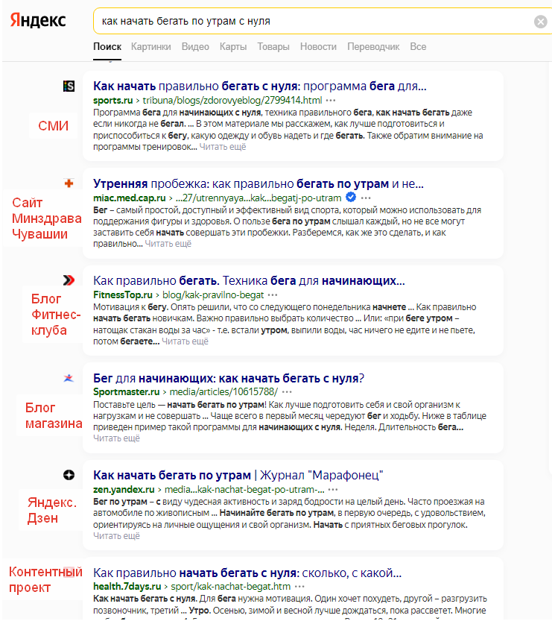Screen dimensions: 552x627
Task: Click 'Читать ещё' in the zen.yandex.ru snippet
Action: pyautogui.click(x=116, y=536)
